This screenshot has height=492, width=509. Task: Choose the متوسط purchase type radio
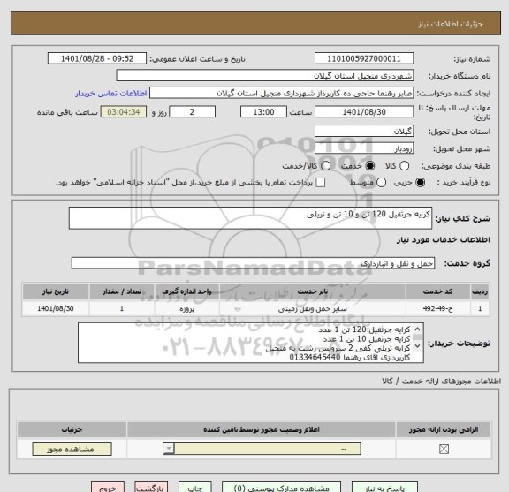coord(381,182)
